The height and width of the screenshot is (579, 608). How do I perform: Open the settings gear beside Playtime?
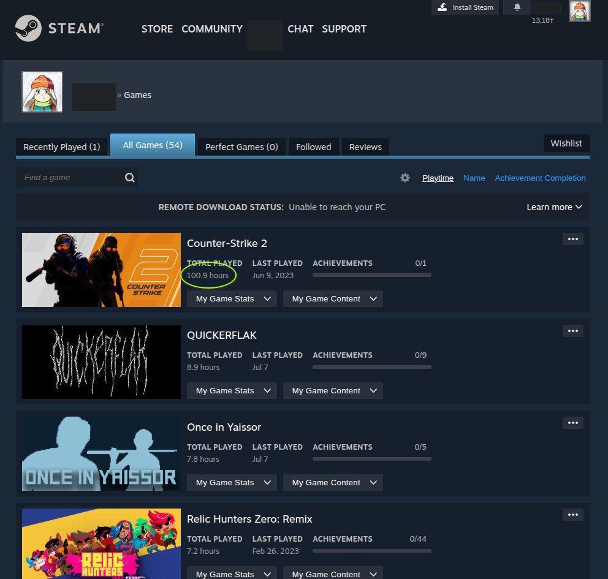tap(405, 178)
